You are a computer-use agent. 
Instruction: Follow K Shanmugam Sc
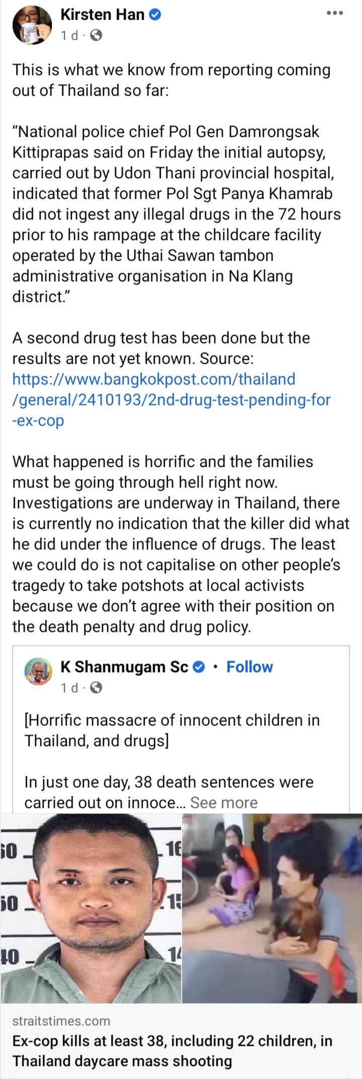pos(249,667)
